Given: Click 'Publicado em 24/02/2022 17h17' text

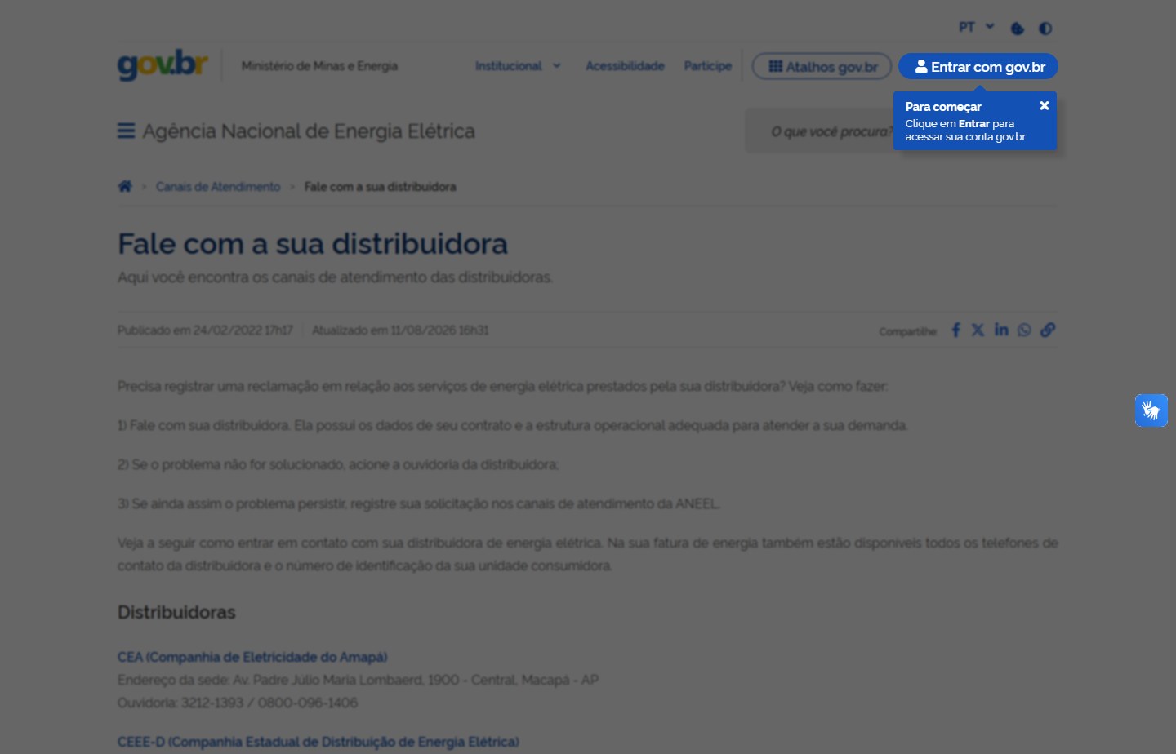Looking at the screenshot, I should coord(205,330).
